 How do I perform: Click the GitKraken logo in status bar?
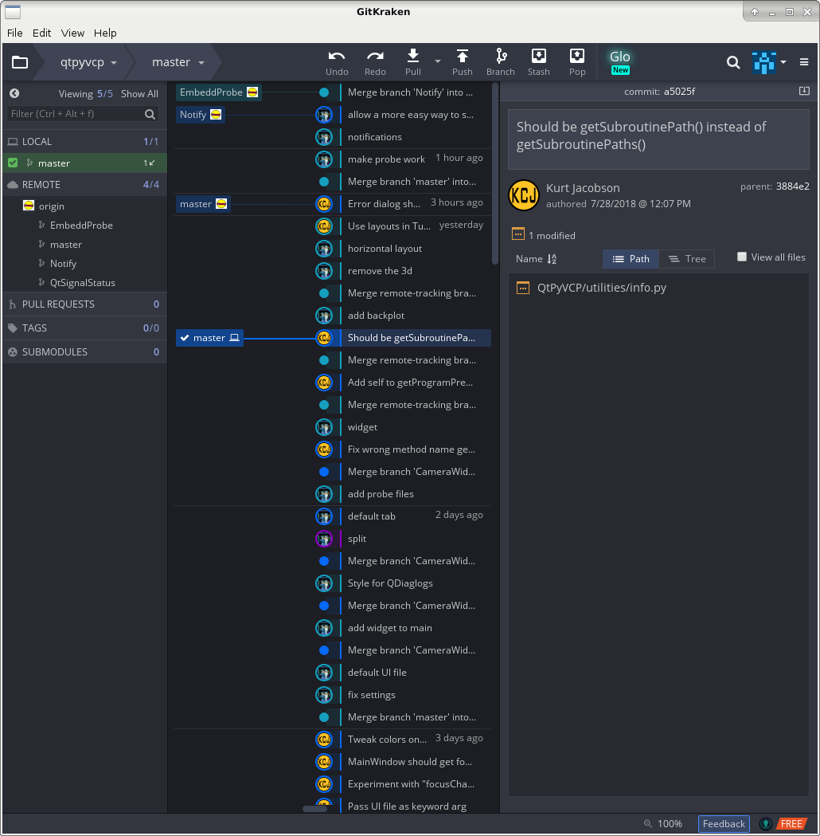766,824
